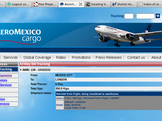162x121 pixels.
Task: Open the Services menu in navigation bar
Action: 11,57
